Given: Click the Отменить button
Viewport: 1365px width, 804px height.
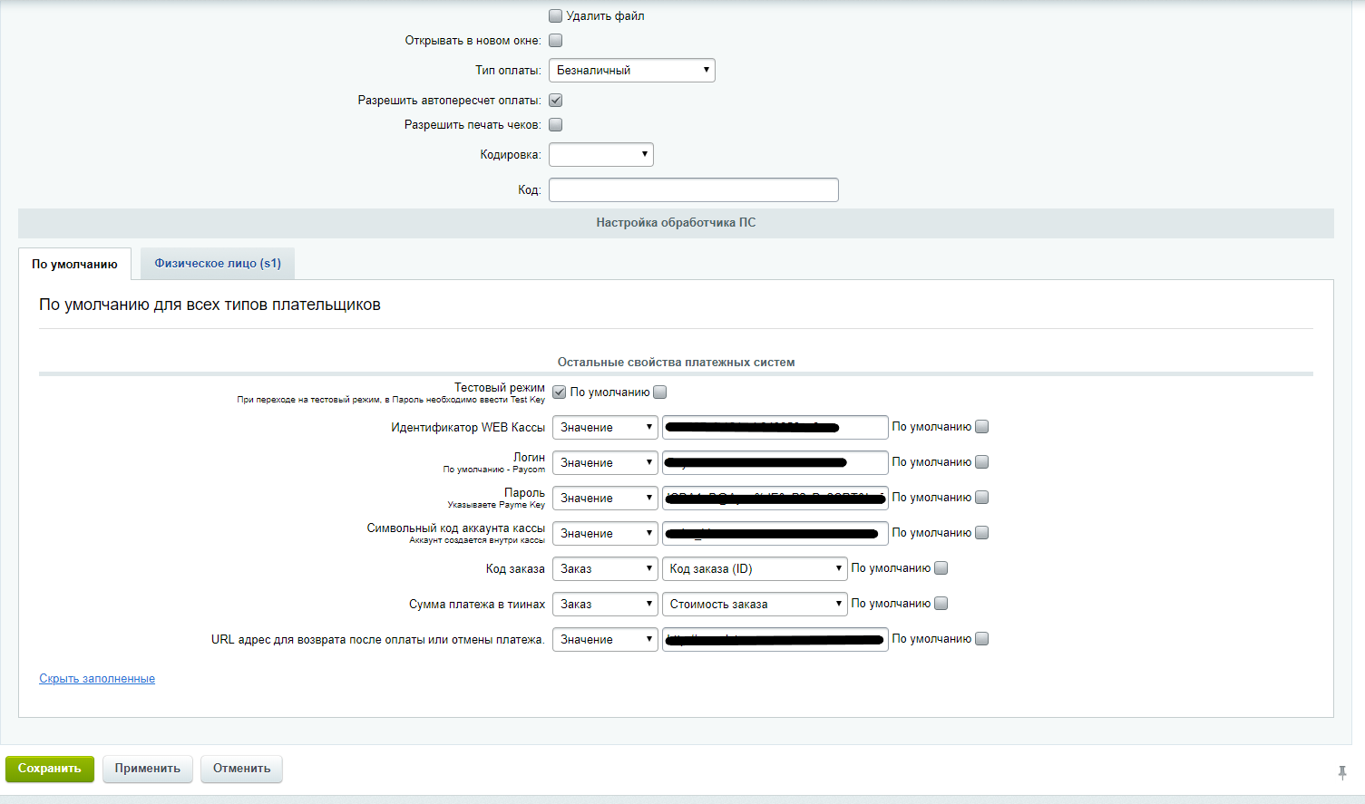Looking at the screenshot, I should pos(241,769).
